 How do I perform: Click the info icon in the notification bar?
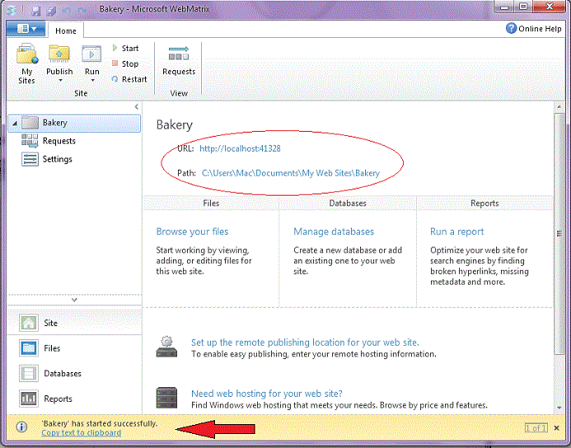click(21, 427)
